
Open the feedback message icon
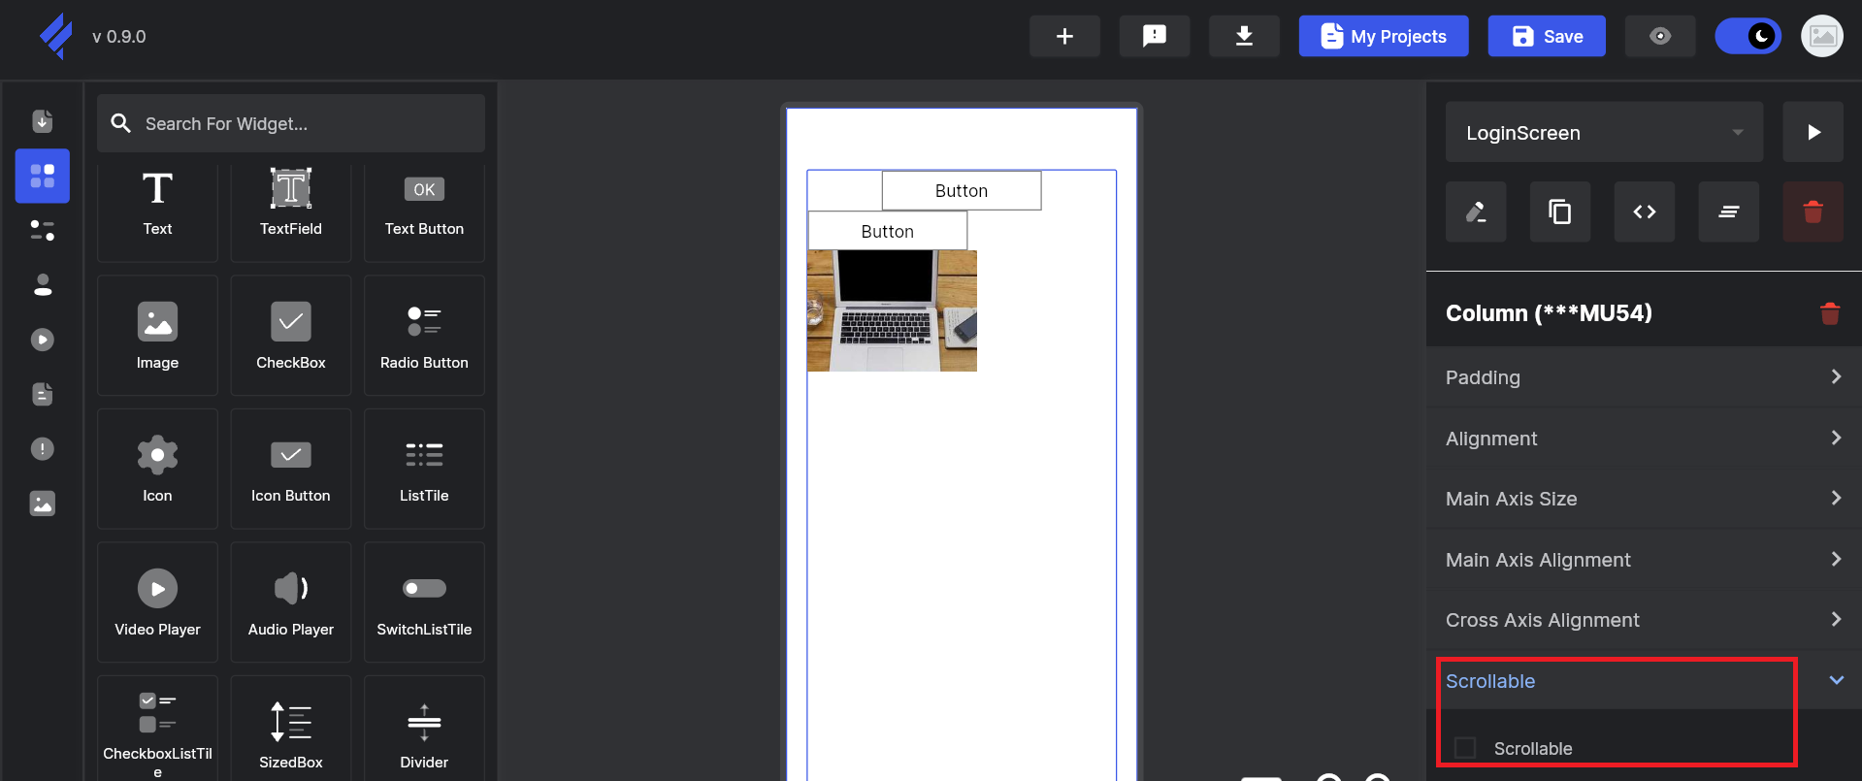1154,37
